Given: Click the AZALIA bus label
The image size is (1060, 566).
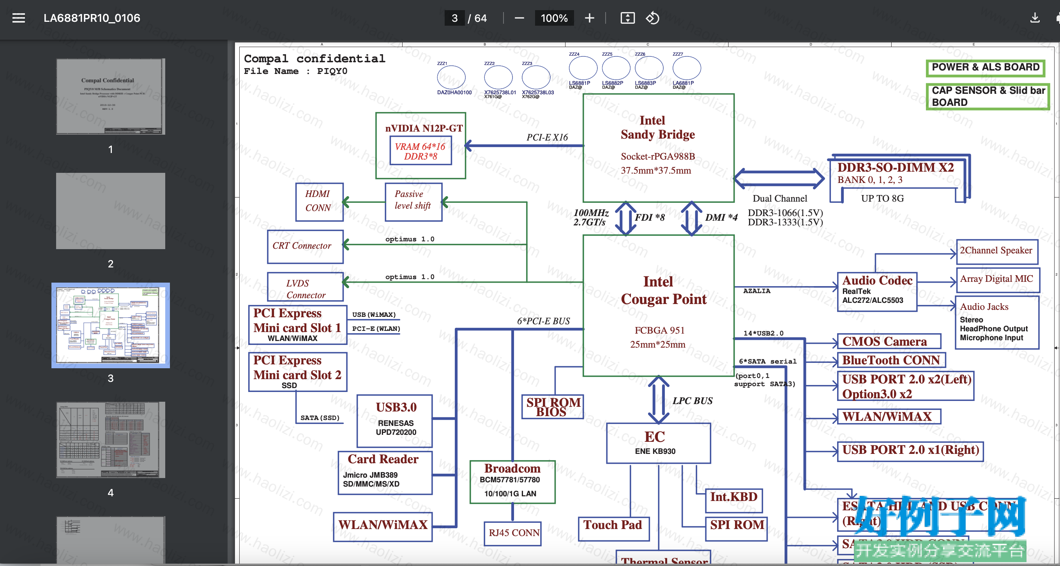Looking at the screenshot, I should tap(757, 291).
